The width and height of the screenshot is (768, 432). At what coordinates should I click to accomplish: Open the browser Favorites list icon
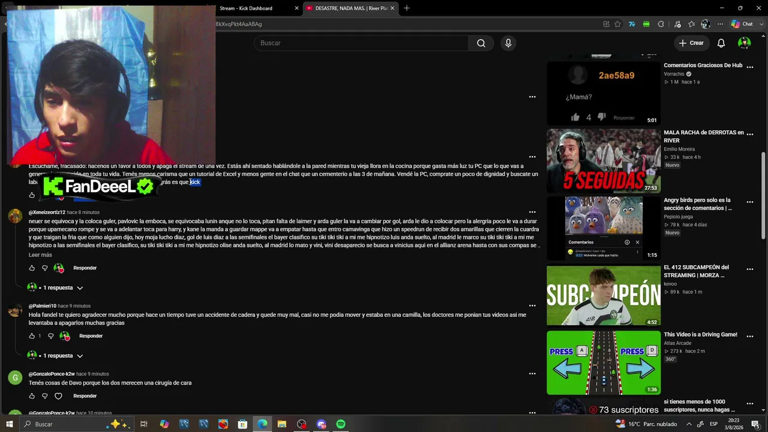point(692,24)
